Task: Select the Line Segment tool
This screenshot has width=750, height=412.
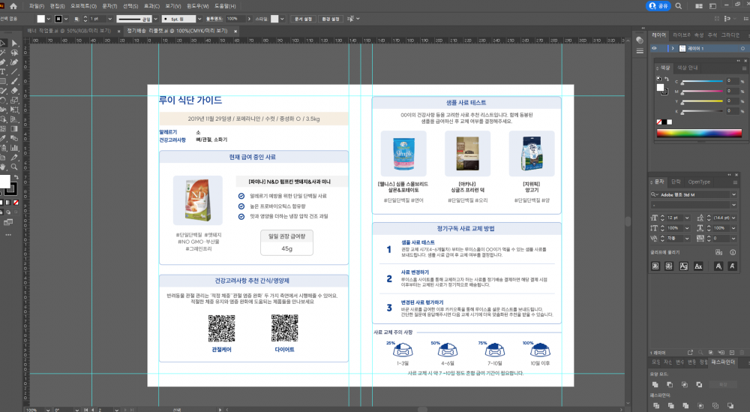Action: click(x=14, y=72)
